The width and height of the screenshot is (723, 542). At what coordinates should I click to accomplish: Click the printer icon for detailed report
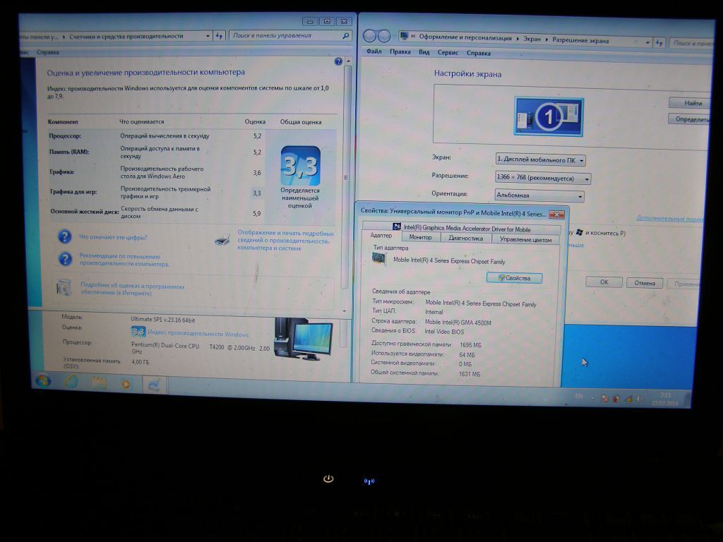tap(222, 240)
